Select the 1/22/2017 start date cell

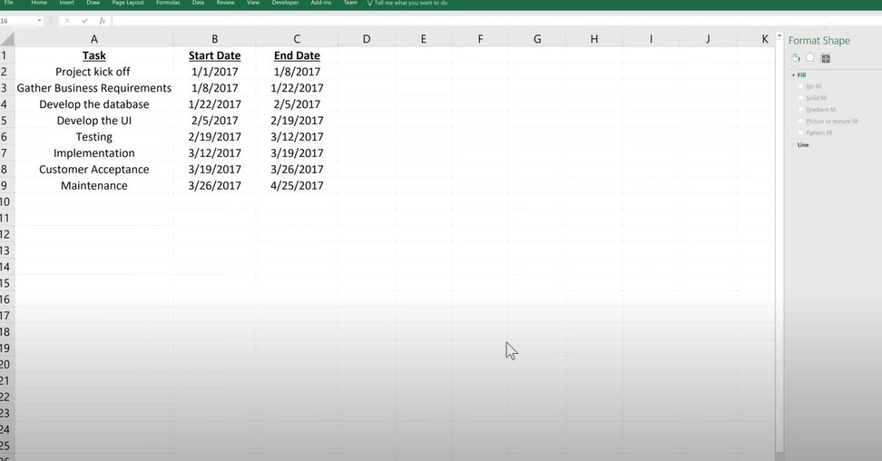214,104
